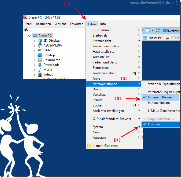Open the Tab-s submenu
This screenshot has height=178, width=182.
coord(114,79)
